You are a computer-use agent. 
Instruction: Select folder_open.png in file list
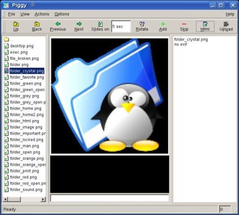point(25,152)
